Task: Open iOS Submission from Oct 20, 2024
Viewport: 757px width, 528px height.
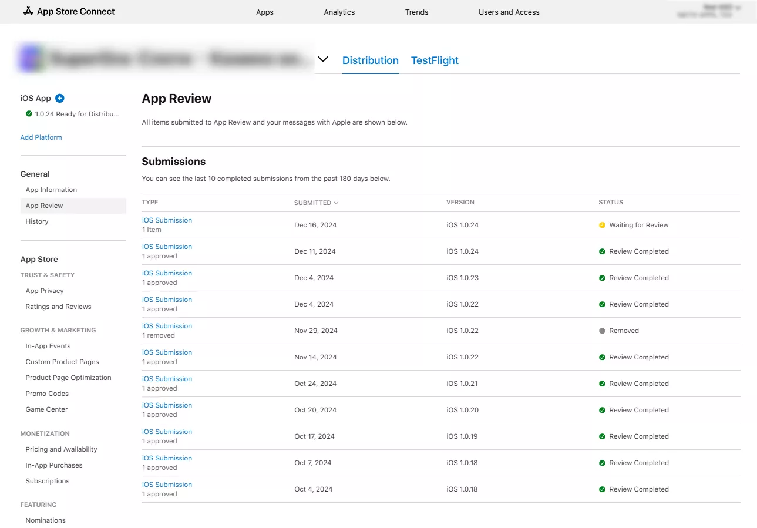Action: point(167,405)
